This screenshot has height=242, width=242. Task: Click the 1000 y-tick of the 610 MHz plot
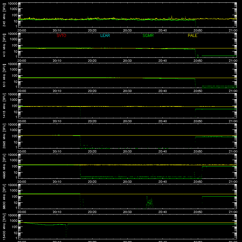[14, 69]
